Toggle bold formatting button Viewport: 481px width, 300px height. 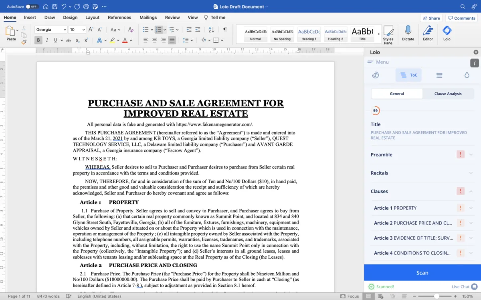coord(38,40)
